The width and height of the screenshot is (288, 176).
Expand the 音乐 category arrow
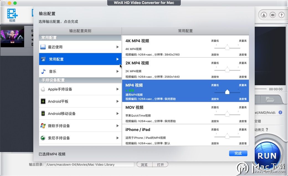click(117, 71)
